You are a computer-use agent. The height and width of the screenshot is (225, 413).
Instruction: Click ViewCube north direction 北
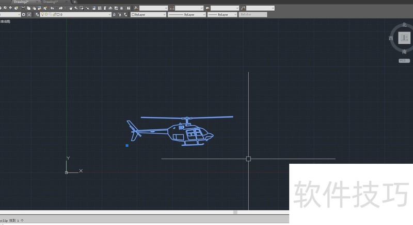tap(404, 25)
